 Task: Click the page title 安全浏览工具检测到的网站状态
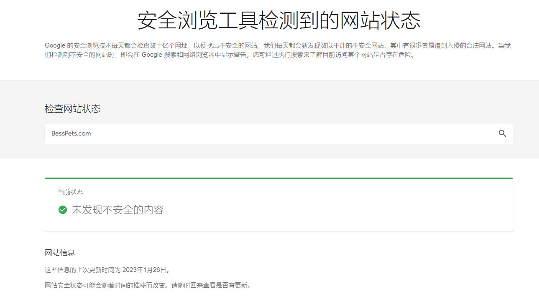coord(278,21)
